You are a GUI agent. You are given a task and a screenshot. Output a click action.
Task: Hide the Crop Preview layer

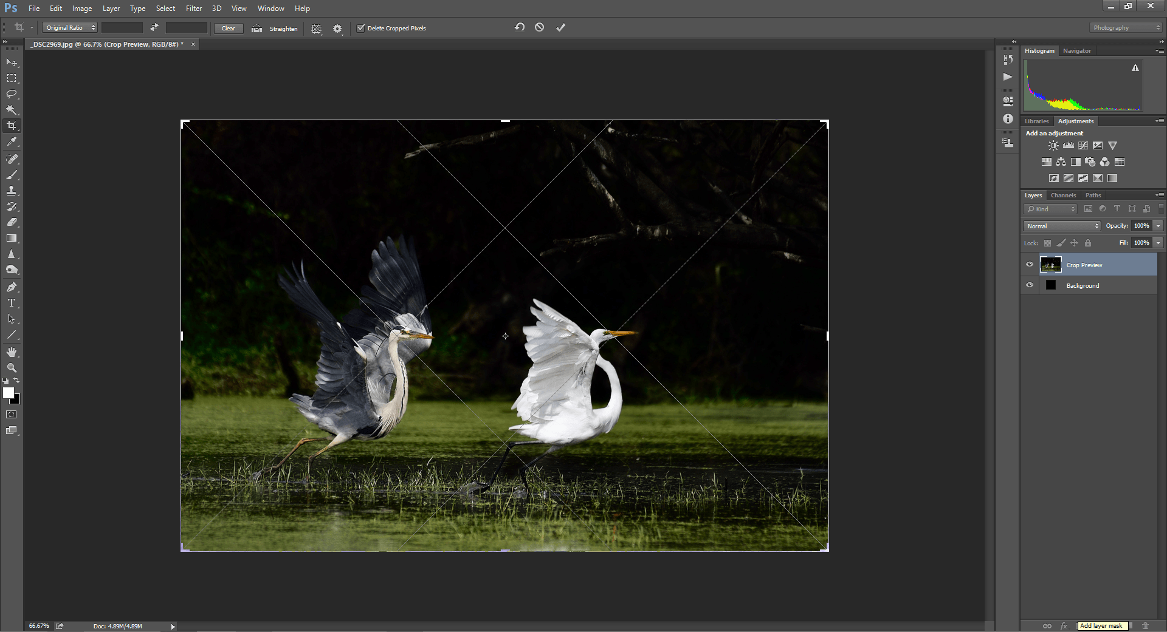[x=1030, y=265]
